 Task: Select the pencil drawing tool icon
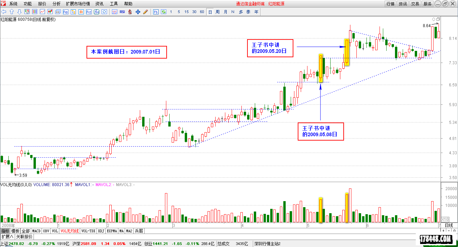[146, 12]
